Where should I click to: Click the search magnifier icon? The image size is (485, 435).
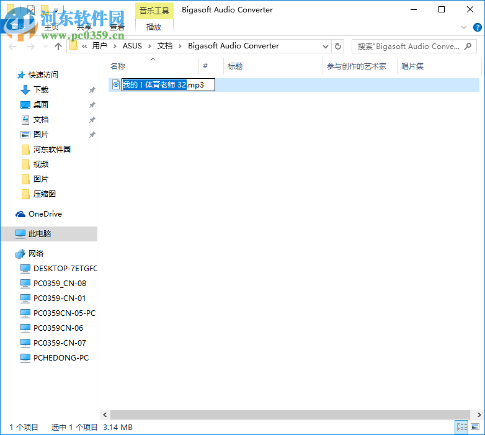click(x=468, y=47)
